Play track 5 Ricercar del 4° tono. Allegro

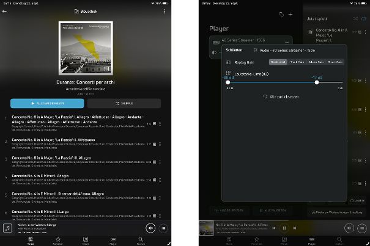(x=78, y=197)
